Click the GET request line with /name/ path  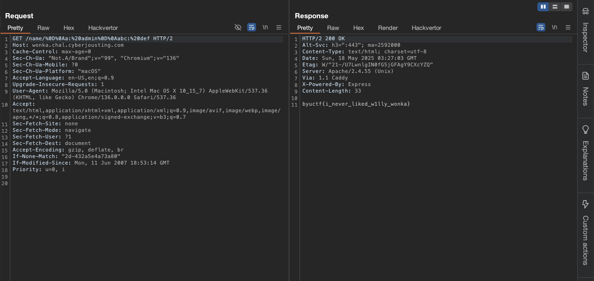click(93, 39)
